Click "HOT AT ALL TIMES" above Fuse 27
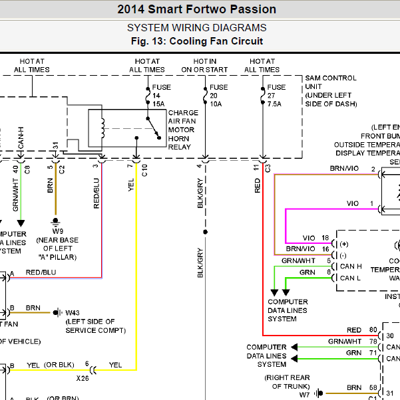The width and height of the screenshot is (400, 400). [x=262, y=66]
